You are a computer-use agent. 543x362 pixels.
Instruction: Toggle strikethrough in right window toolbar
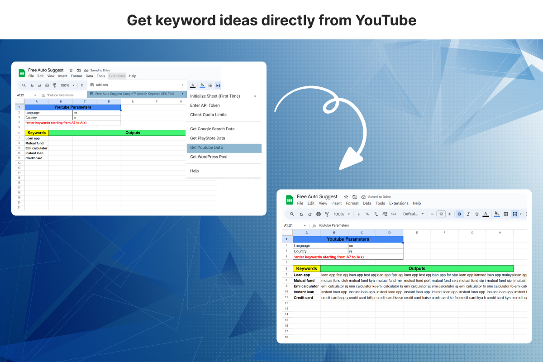click(477, 214)
